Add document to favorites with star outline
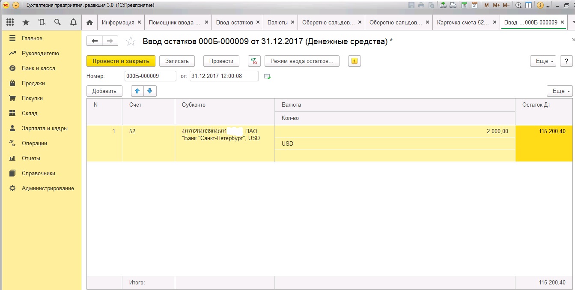This screenshot has height=290, width=575. coord(131,41)
